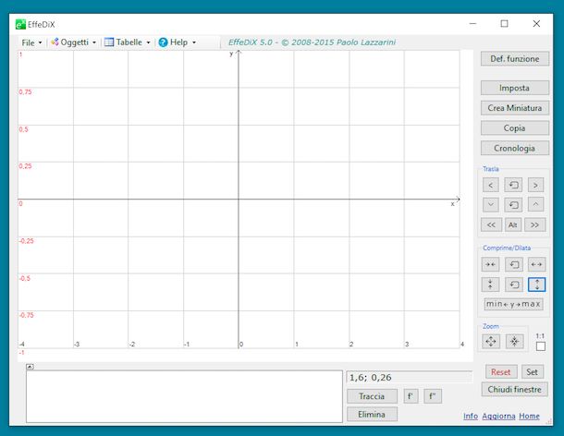Follow the Aggiorna link
Screen dimensions: 564x436
pos(498,416)
